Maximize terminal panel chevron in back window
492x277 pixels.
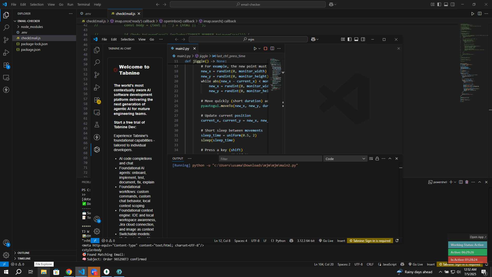pyautogui.click(x=479, y=182)
